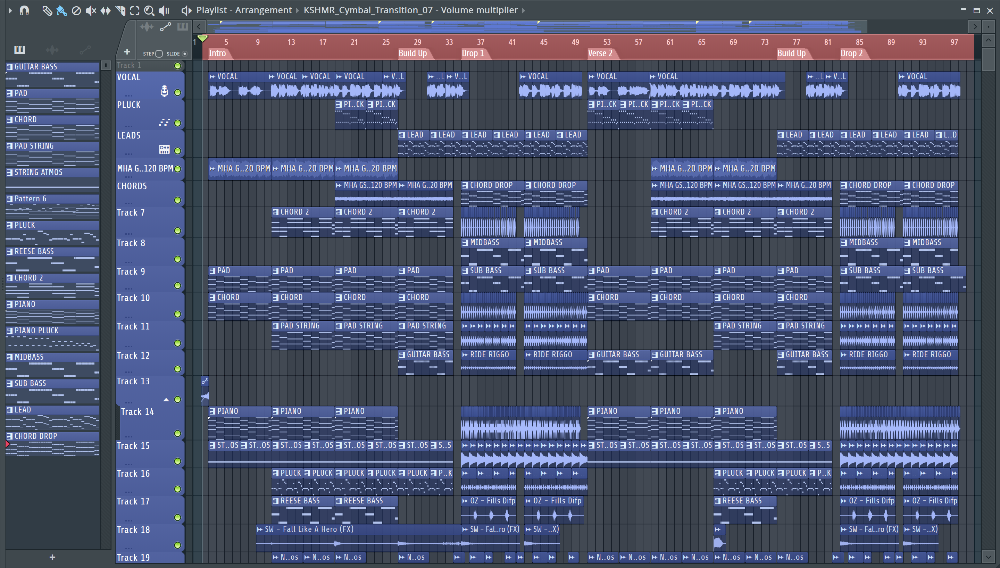The height and width of the screenshot is (568, 1000).
Task: Select the Slice tool
Action: click(x=120, y=10)
